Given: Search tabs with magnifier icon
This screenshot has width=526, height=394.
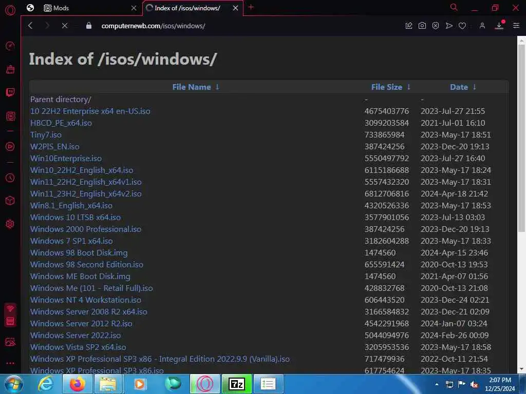Looking at the screenshot, I should click(x=454, y=7).
